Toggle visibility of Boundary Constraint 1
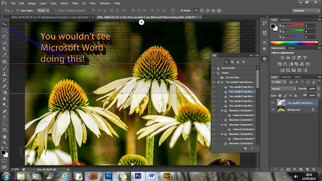 [x=213, y=111]
